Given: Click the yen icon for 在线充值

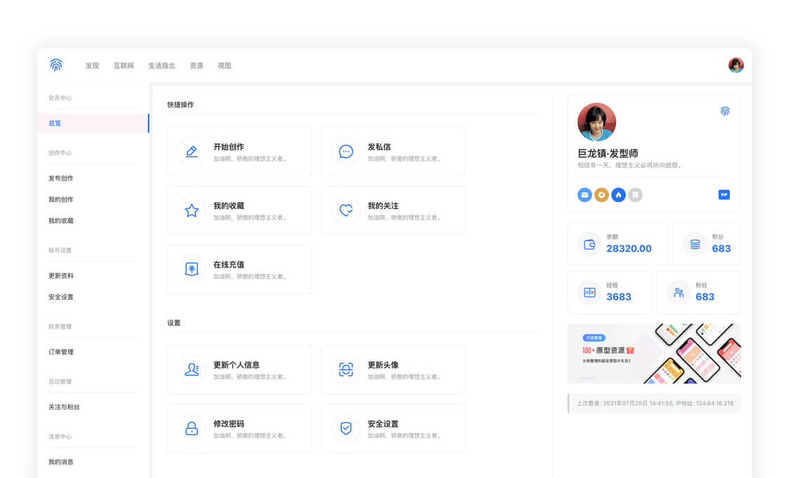Looking at the screenshot, I should pos(192,270).
